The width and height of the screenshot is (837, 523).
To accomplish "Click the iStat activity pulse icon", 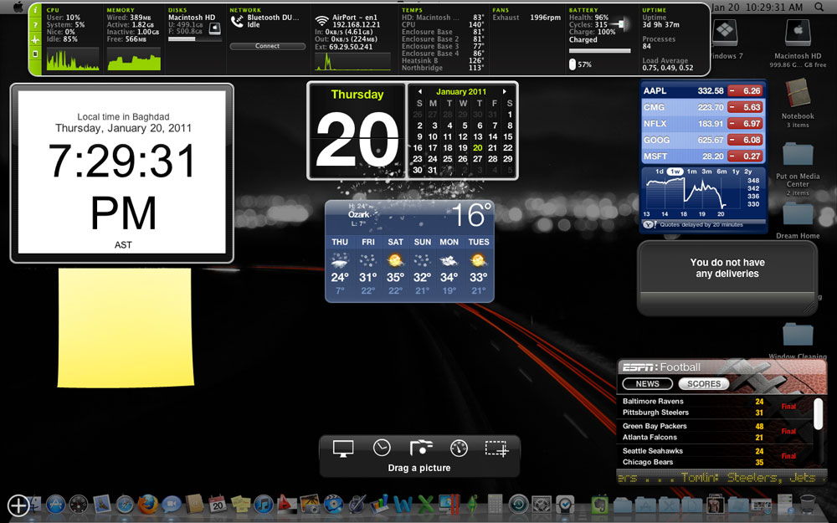I will click(35, 39).
